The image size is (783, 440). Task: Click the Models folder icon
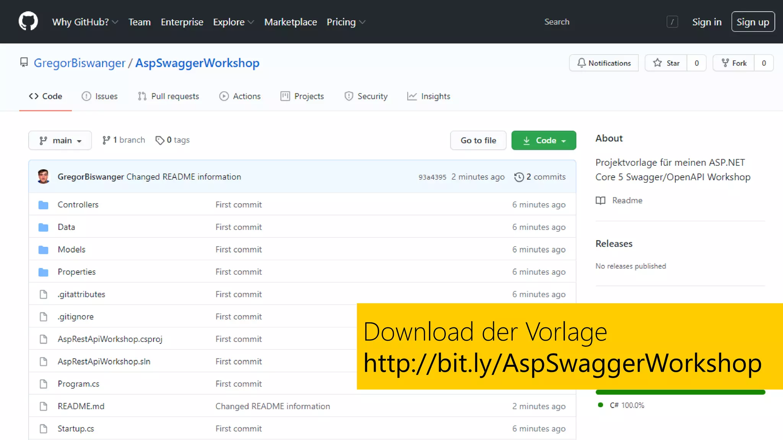tap(44, 250)
